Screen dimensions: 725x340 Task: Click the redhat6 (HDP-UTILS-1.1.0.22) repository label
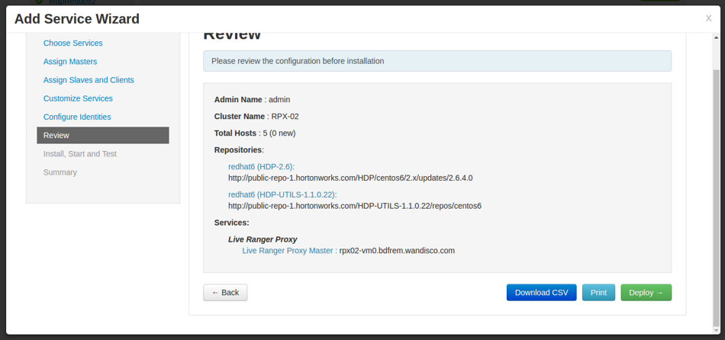pos(282,194)
